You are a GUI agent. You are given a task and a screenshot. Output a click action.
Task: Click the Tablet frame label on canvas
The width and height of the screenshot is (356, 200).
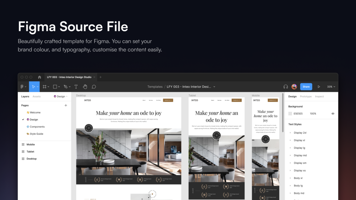(x=192, y=96)
